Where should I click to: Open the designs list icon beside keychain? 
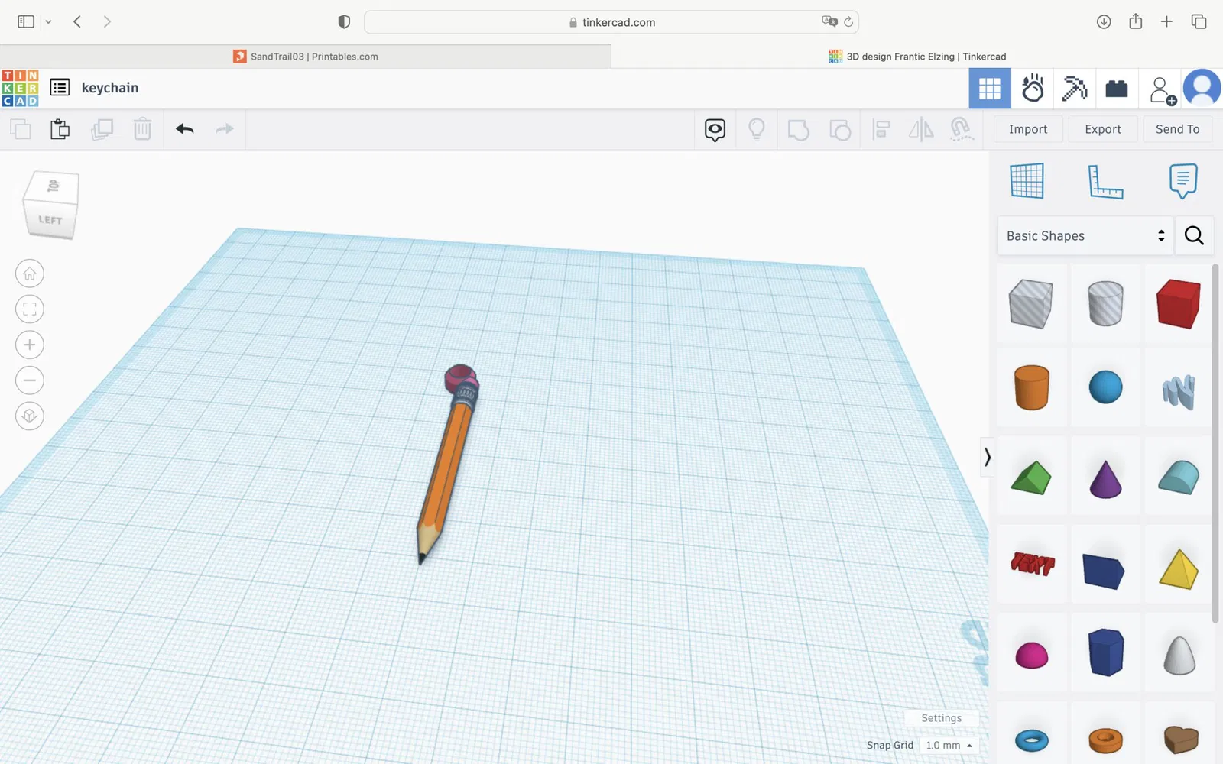pyautogui.click(x=60, y=88)
